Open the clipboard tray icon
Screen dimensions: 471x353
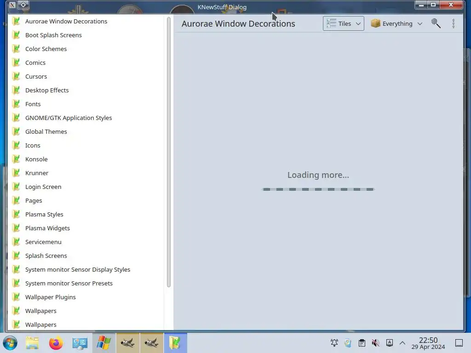[x=362, y=343]
